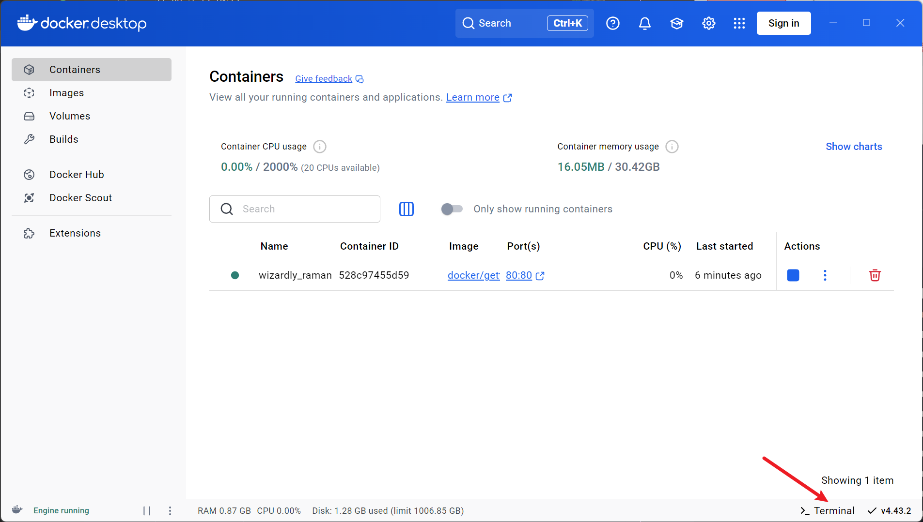Open the status bar overflow menu
923x522 pixels.
click(170, 510)
